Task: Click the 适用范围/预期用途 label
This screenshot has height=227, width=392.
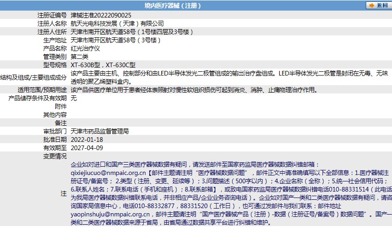Action: tap(42, 90)
